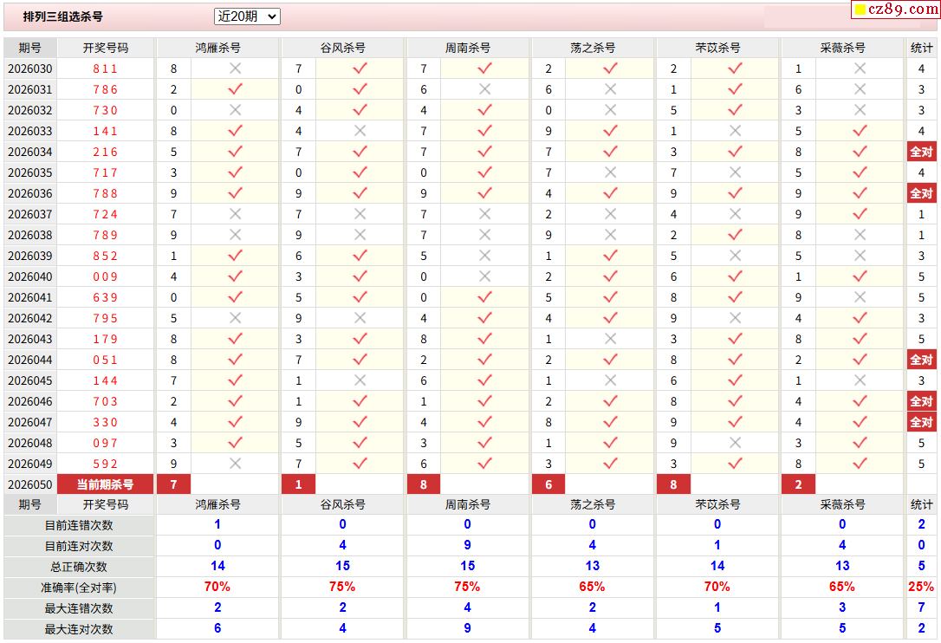Click the 准确率(全对率) row label

pyautogui.click(x=79, y=588)
